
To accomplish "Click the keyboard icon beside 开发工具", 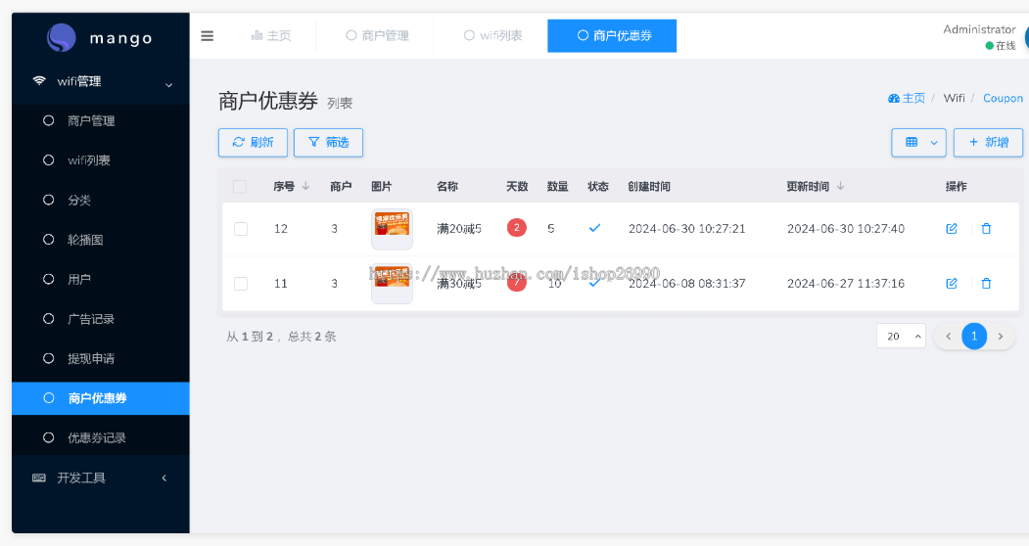I will 39,478.
